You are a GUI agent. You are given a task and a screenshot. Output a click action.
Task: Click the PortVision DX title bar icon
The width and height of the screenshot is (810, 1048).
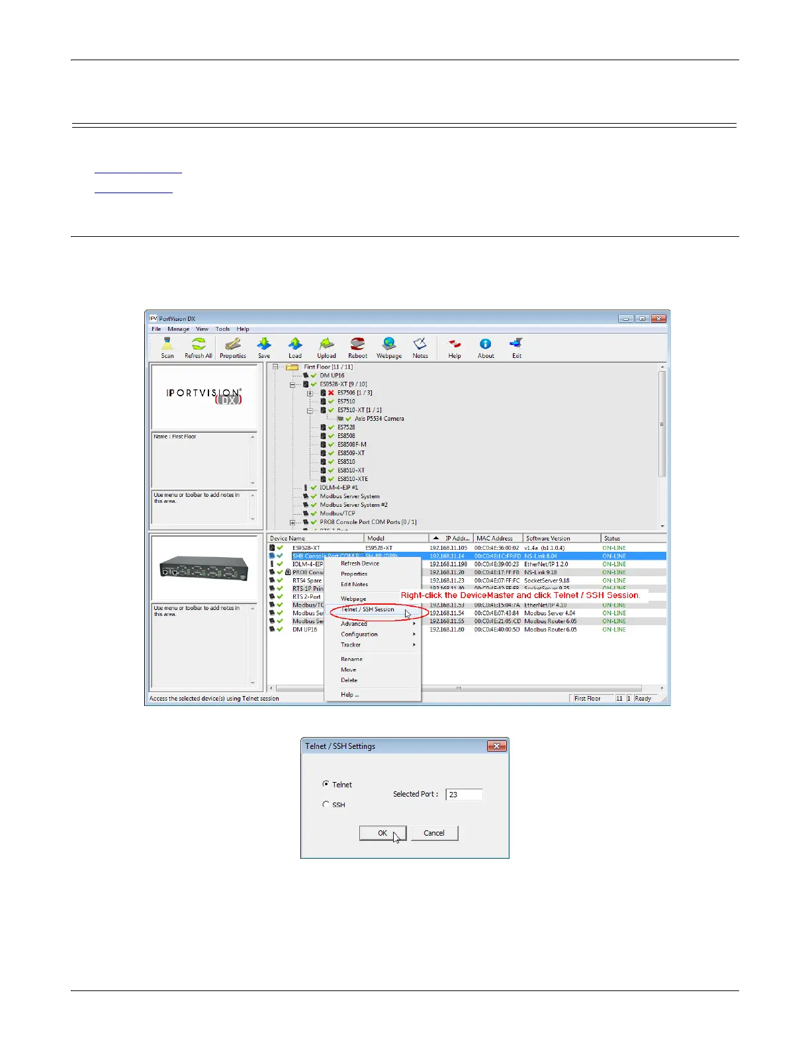153,318
